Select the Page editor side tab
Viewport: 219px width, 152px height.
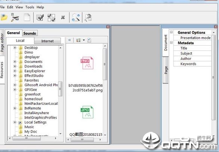tap(2, 43)
